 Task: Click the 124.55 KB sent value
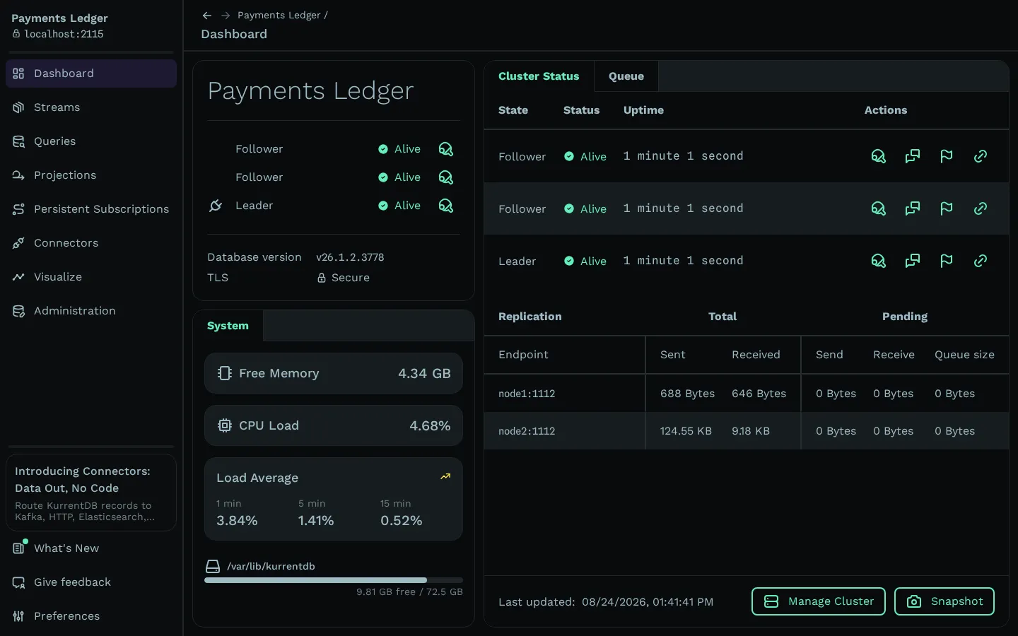point(686,431)
